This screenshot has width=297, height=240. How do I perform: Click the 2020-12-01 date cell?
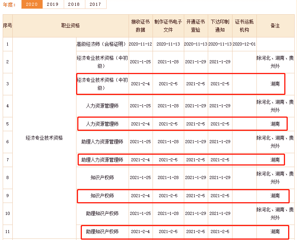244,44
